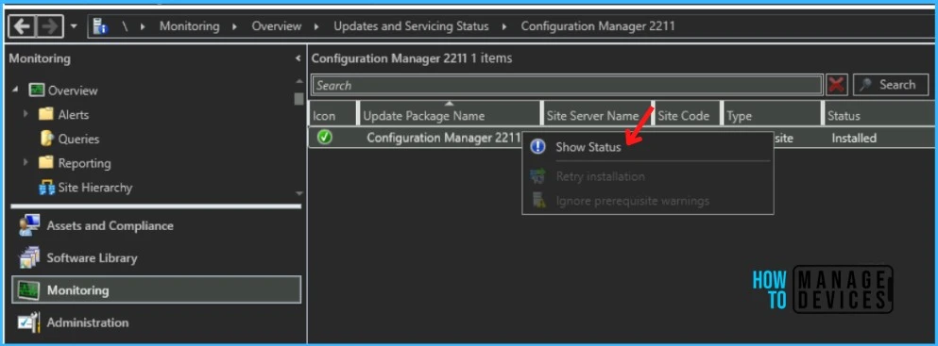The height and width of the screenshot is (346, 938).
Task: Go back with the back arrow button
Action: [22, 26]
